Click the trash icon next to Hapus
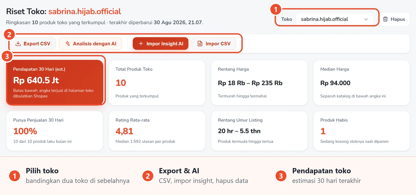Image resolution: width=416 pixels, height=195 pixels. [385, 19]
